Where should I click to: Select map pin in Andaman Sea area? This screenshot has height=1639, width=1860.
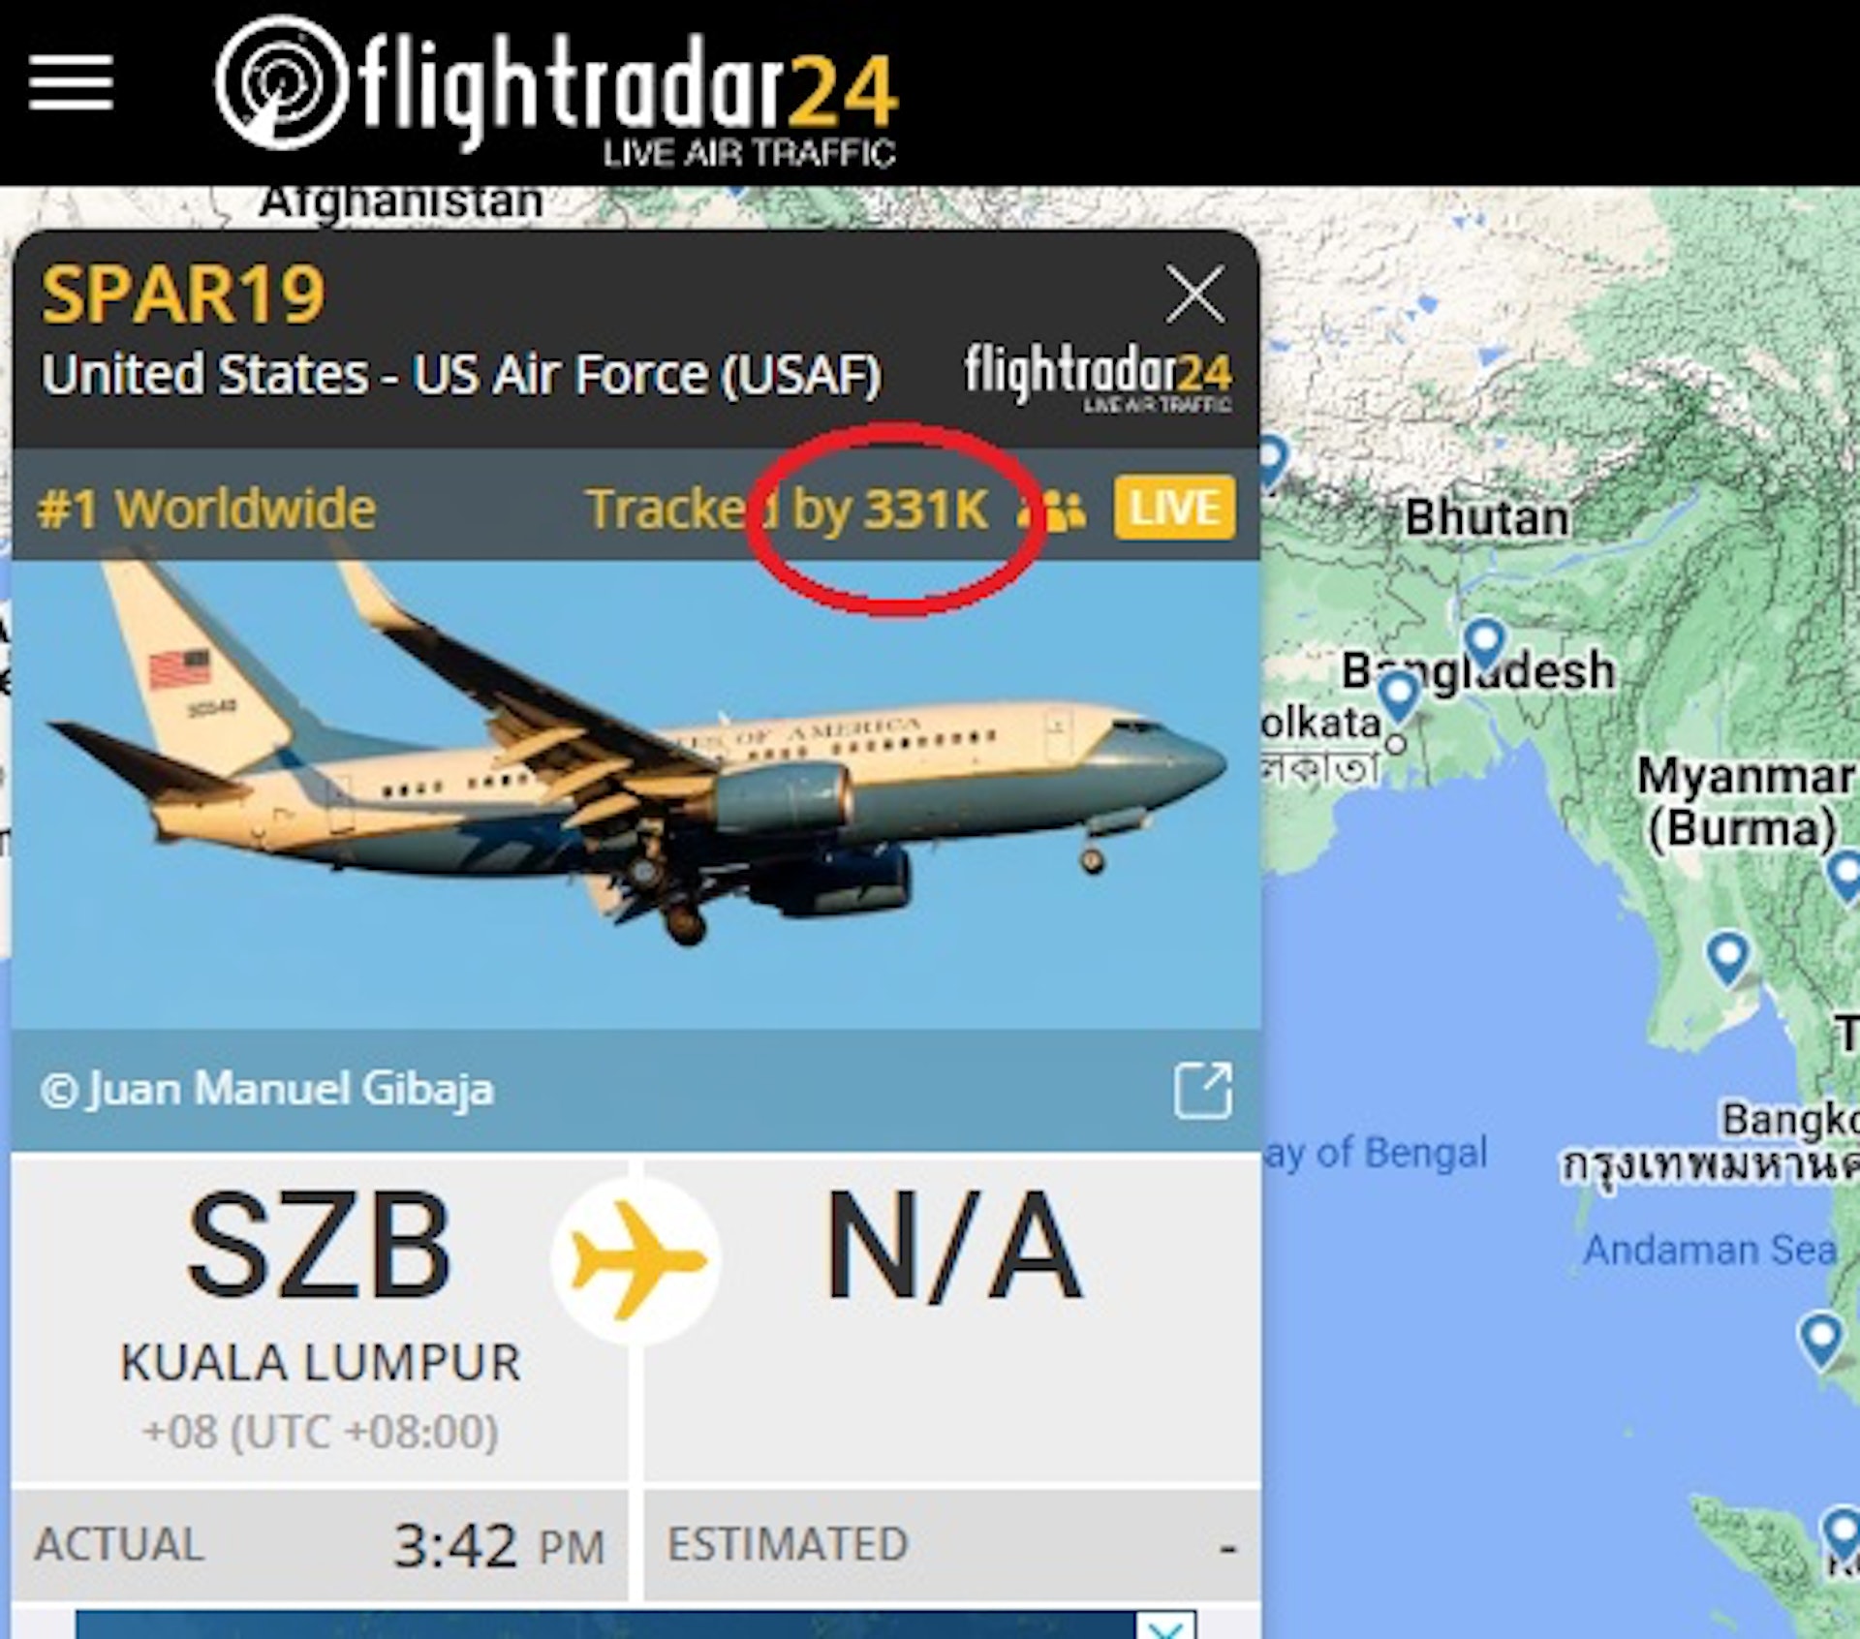tap(1820, 1340)
